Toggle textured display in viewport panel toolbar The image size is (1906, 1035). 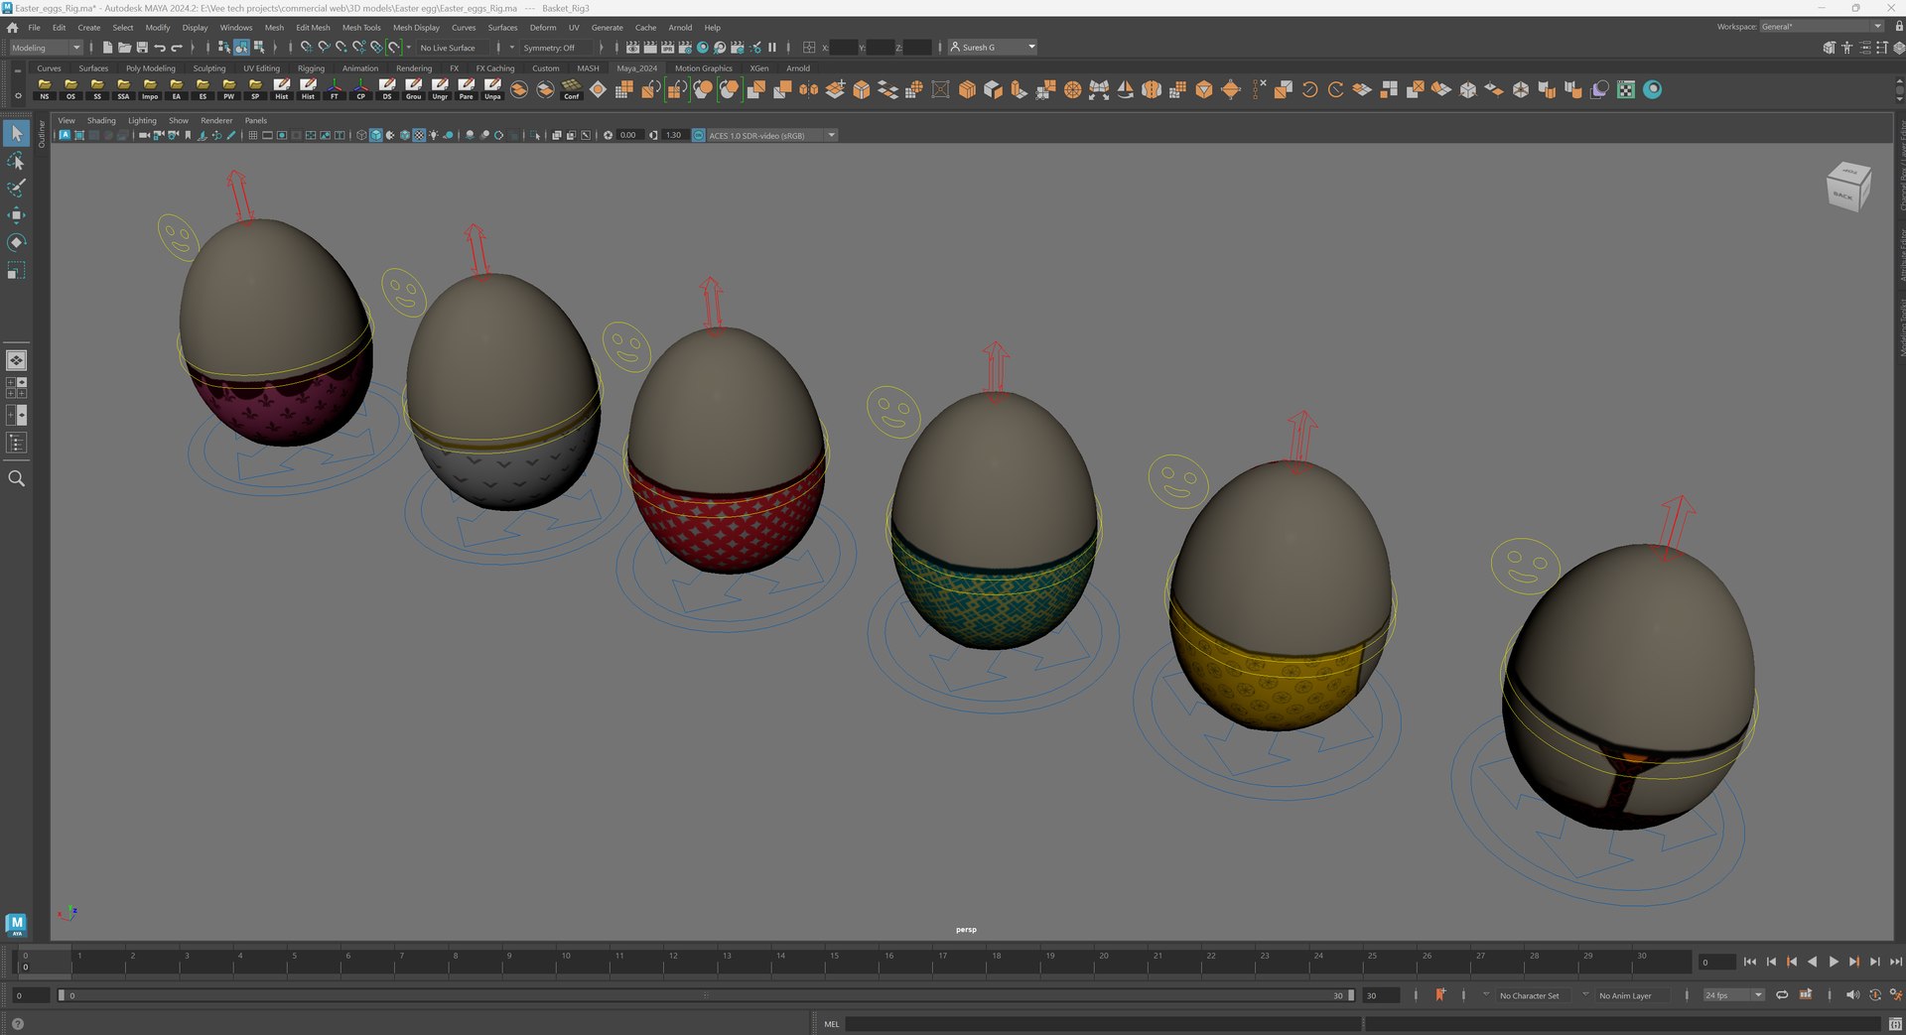click(x=419, y=135)
